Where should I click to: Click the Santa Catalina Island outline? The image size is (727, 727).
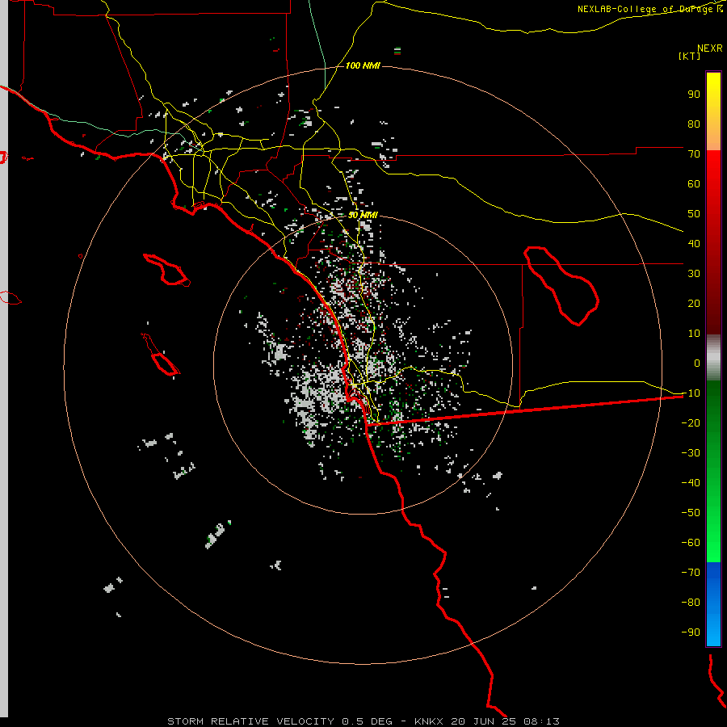pyautogui.click(x=167, y=270)
